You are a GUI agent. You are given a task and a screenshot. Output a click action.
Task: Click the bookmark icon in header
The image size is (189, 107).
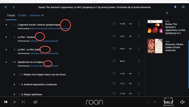[175, 7]
